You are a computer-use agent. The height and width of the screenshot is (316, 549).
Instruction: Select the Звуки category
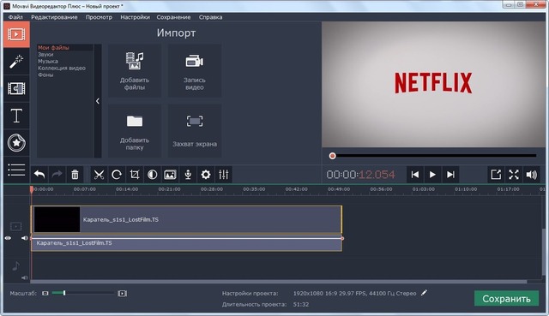coord(45,55)
